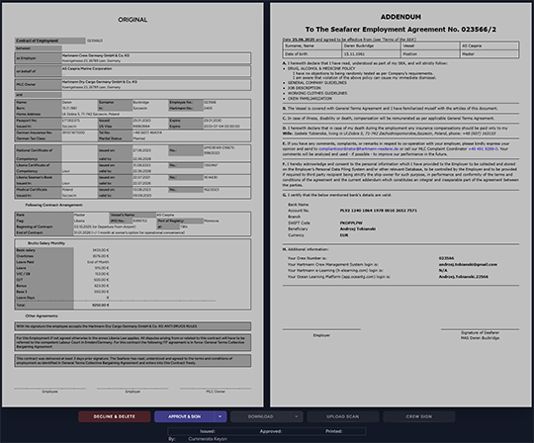Viewport: 534px width, 443px height.
Task: Click the 'ADDENDUM' page heading
Action: [x=400, y=17]
